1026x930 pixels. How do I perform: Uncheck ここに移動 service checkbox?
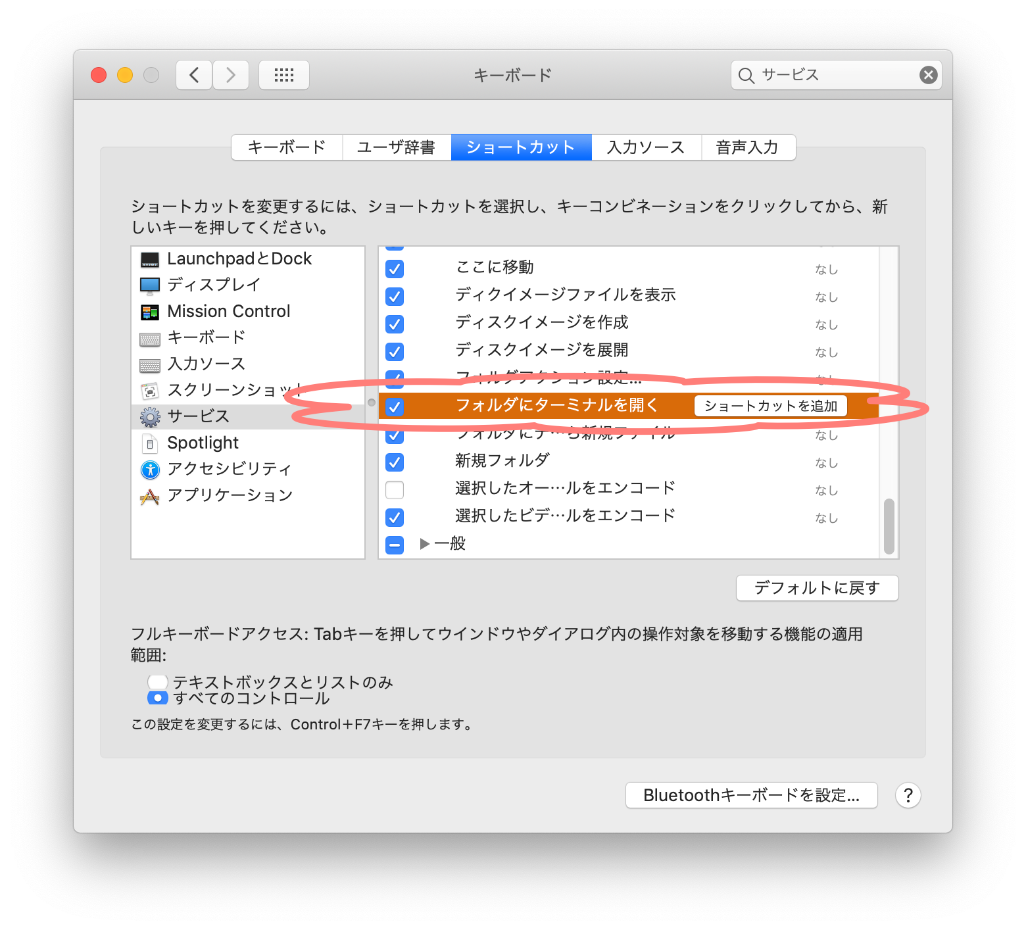pos(395,269)
